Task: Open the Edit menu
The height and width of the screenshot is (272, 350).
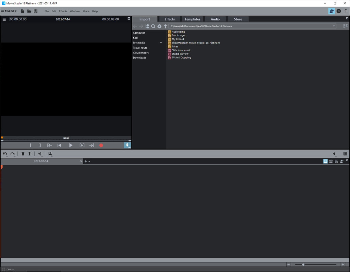Action: (x=54, y=11)
